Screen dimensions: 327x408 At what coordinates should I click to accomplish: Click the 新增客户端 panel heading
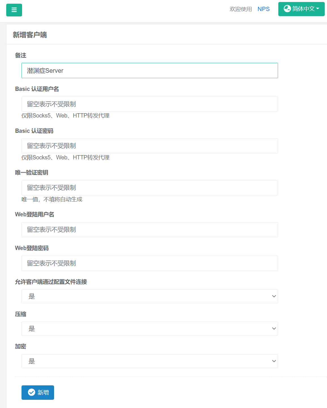point(30,35)
